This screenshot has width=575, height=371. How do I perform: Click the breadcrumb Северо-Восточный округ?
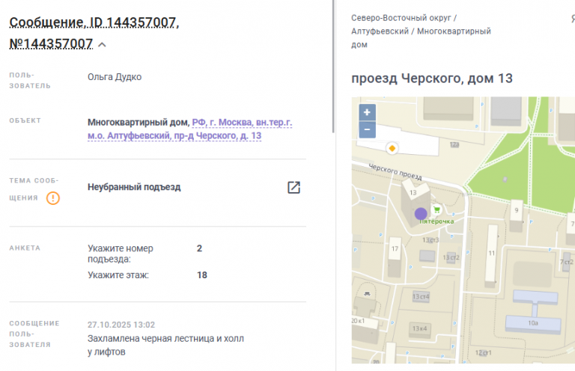tap(401, 18)
